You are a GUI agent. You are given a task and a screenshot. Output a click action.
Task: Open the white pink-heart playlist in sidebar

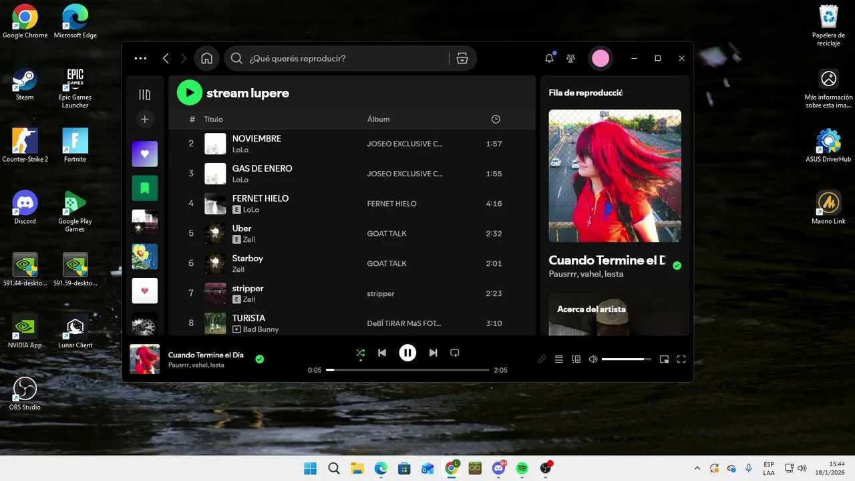coord(145,291)
